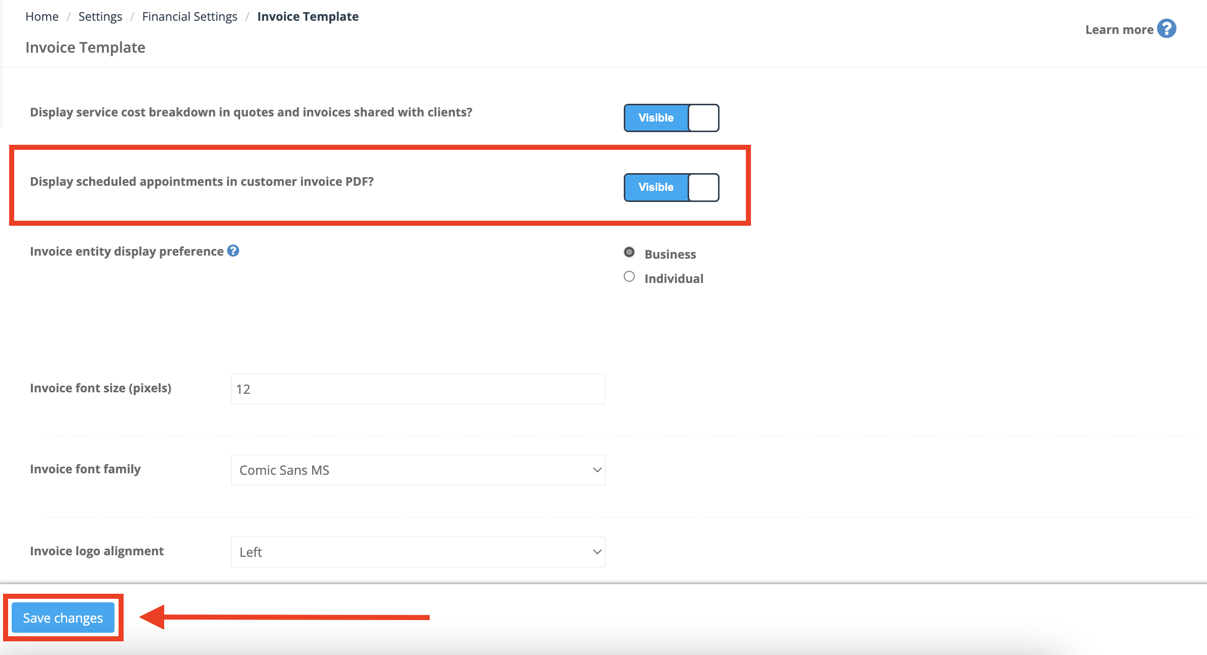Go to Home in the breadcrumb
1207x655 pixels.
[42, 17]
